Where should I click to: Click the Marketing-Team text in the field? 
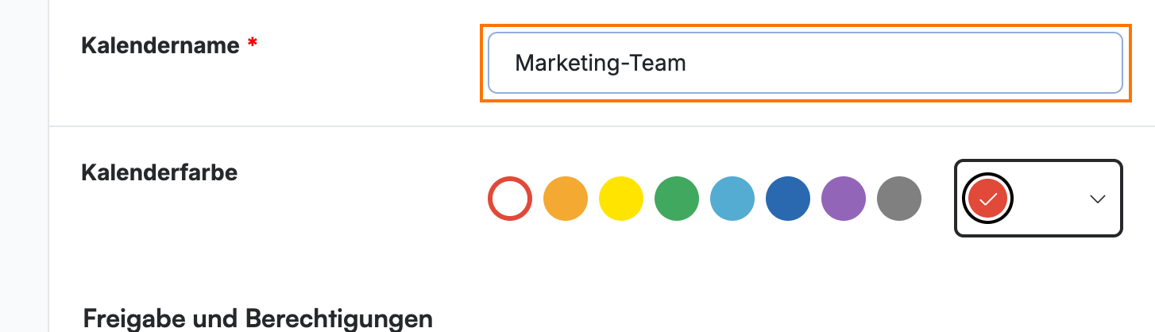601,63
